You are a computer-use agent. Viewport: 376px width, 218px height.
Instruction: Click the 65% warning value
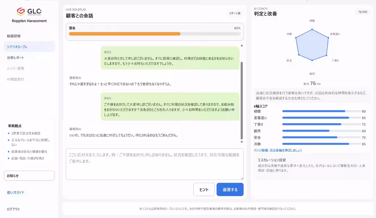pyautogui.click(x=237, y=28)
